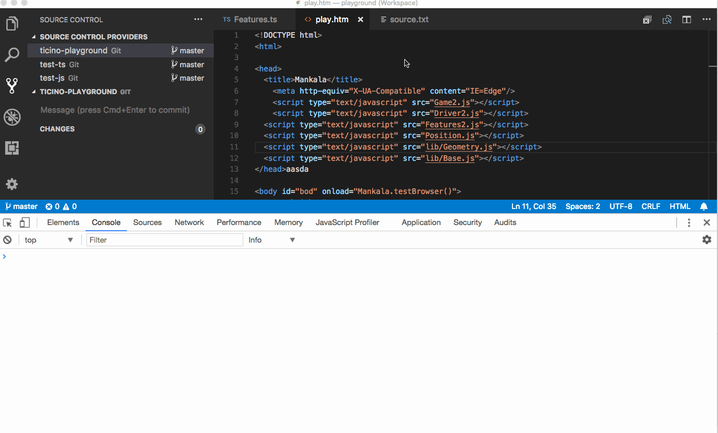
Task: Open Source Control more actions menu
Action: click(x=198, y=19)
